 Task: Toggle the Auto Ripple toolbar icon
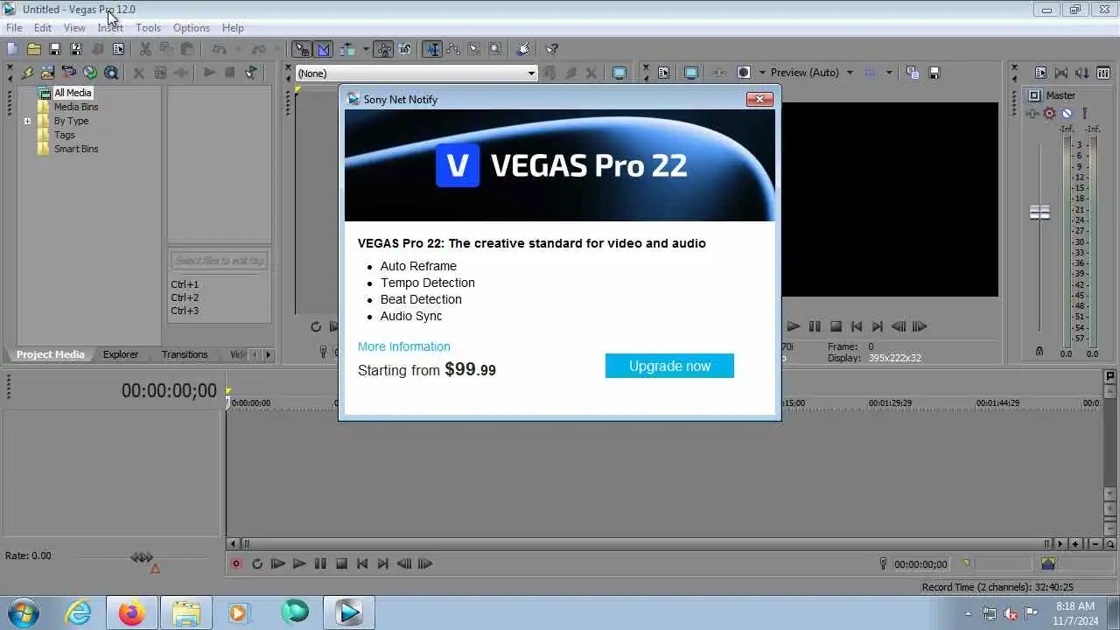pos(347,49)
